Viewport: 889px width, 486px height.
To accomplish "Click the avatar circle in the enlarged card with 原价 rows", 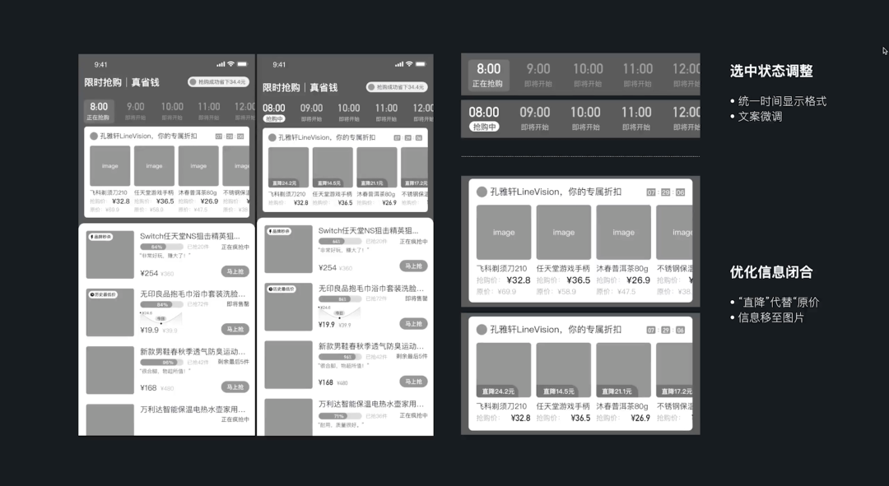I will click(482, 192).
